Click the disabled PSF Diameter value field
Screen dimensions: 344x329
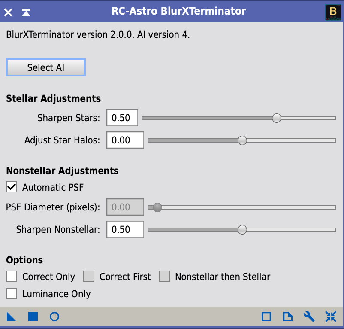(125, 207)
